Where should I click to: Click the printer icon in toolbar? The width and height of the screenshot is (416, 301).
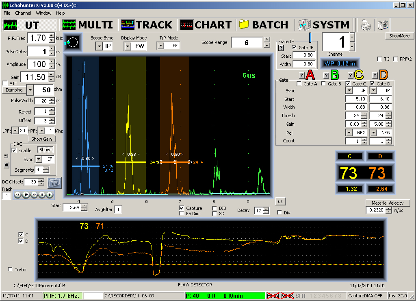pos(366,25)
